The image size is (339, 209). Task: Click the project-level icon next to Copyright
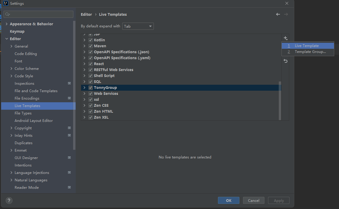coord(69,128)
